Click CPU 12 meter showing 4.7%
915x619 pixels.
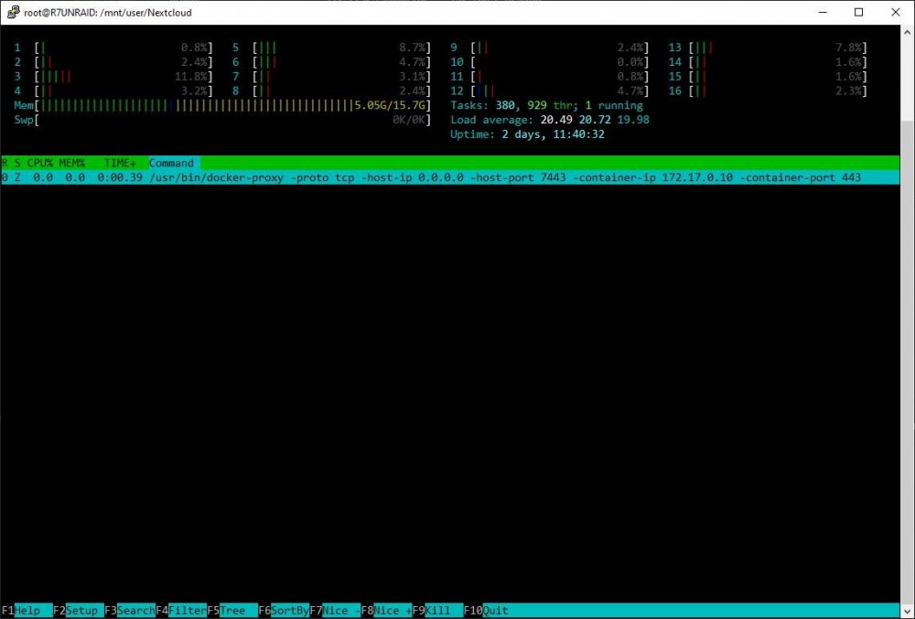point(550,91)
